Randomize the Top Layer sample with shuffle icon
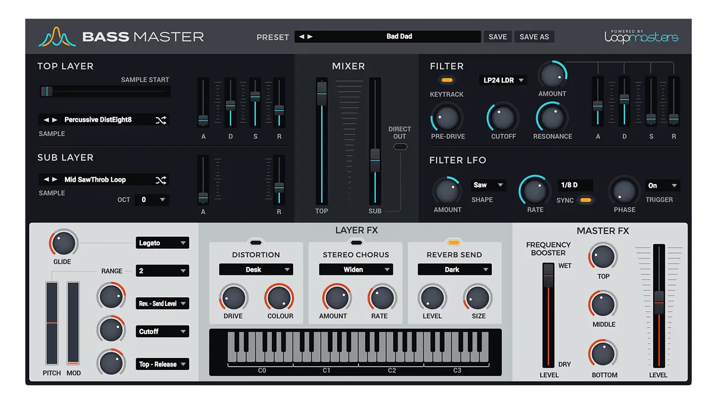The height and width of the screenshot is (404, 717). click(161, 120)
